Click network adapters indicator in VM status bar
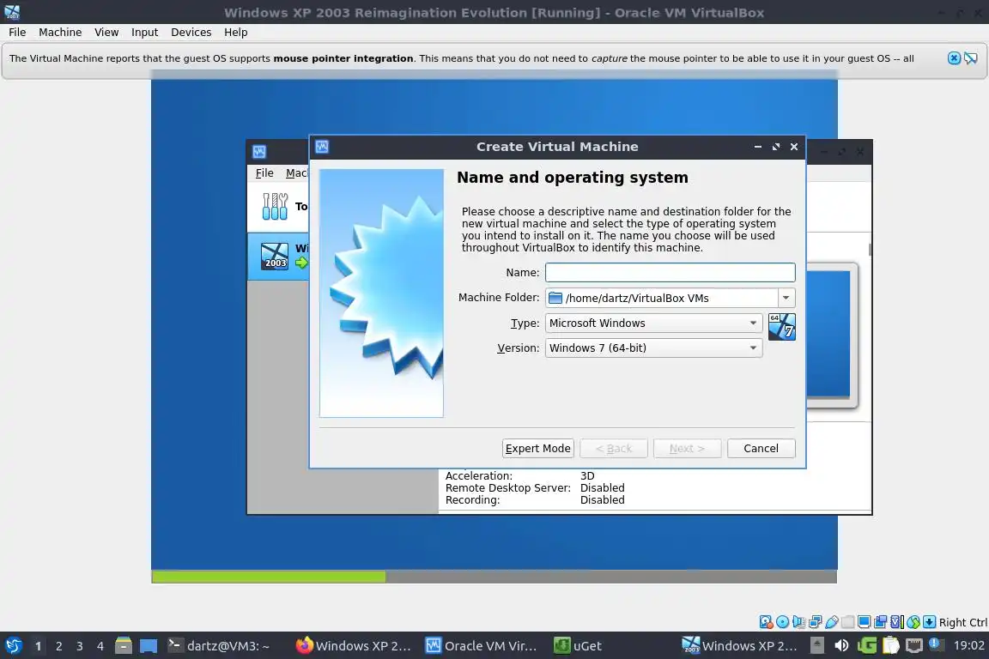Screen dimensions: 989x659 (x=815, y=622)
